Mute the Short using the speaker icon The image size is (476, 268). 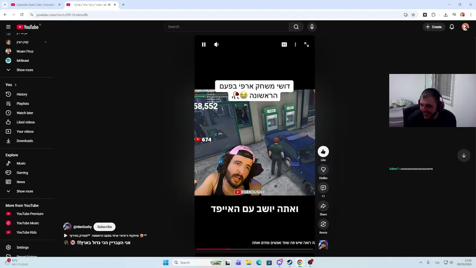click(216, 45)
